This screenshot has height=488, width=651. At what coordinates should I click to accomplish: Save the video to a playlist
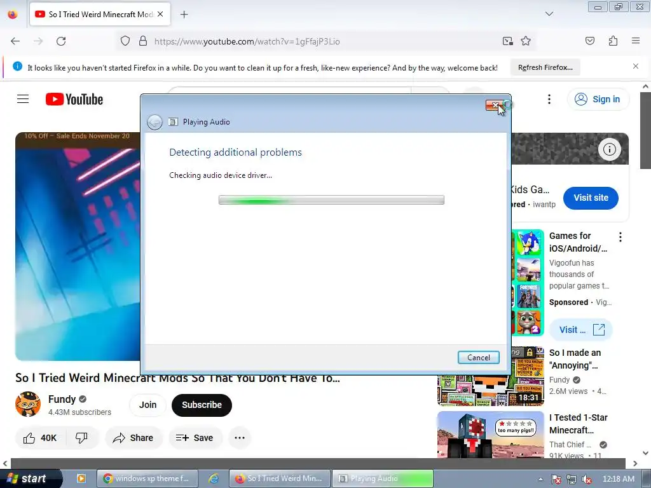click(x=195, y=438)
